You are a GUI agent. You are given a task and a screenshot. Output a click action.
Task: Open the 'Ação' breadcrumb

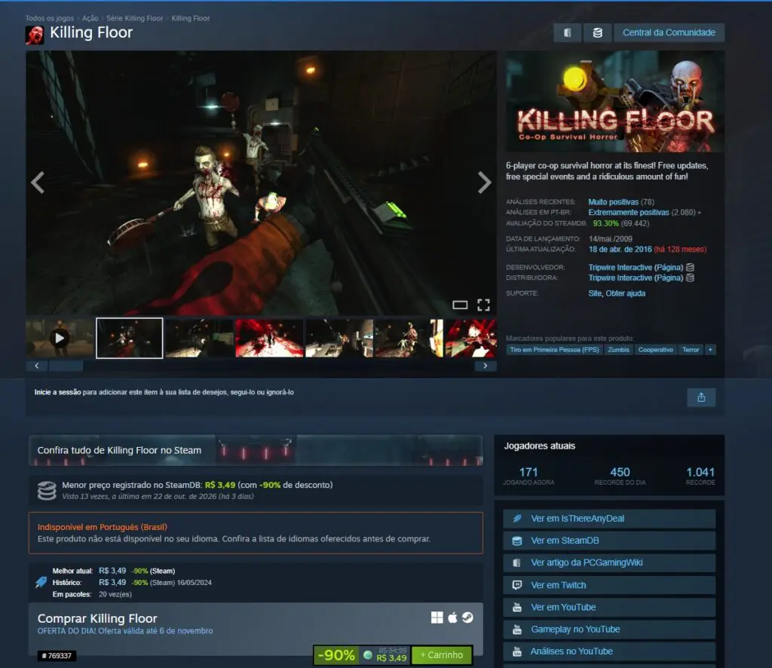[x=90, y=18]
